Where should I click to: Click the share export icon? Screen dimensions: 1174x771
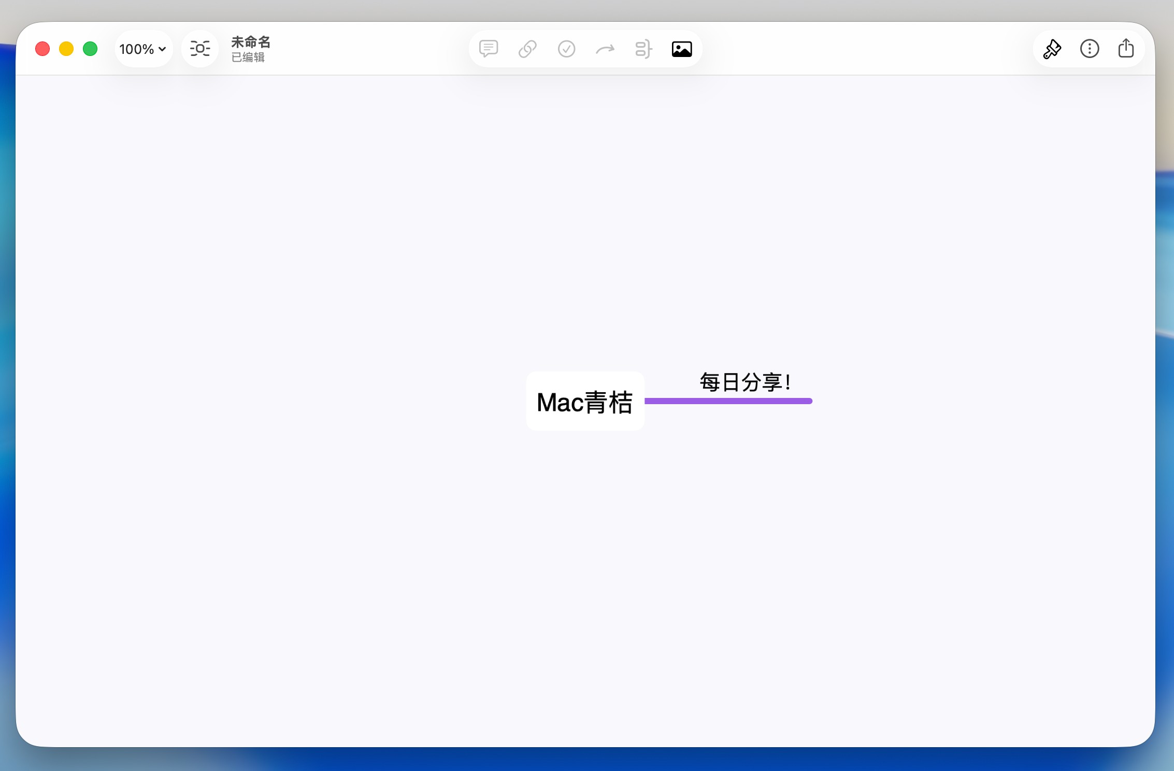(x=1126, y=49)
